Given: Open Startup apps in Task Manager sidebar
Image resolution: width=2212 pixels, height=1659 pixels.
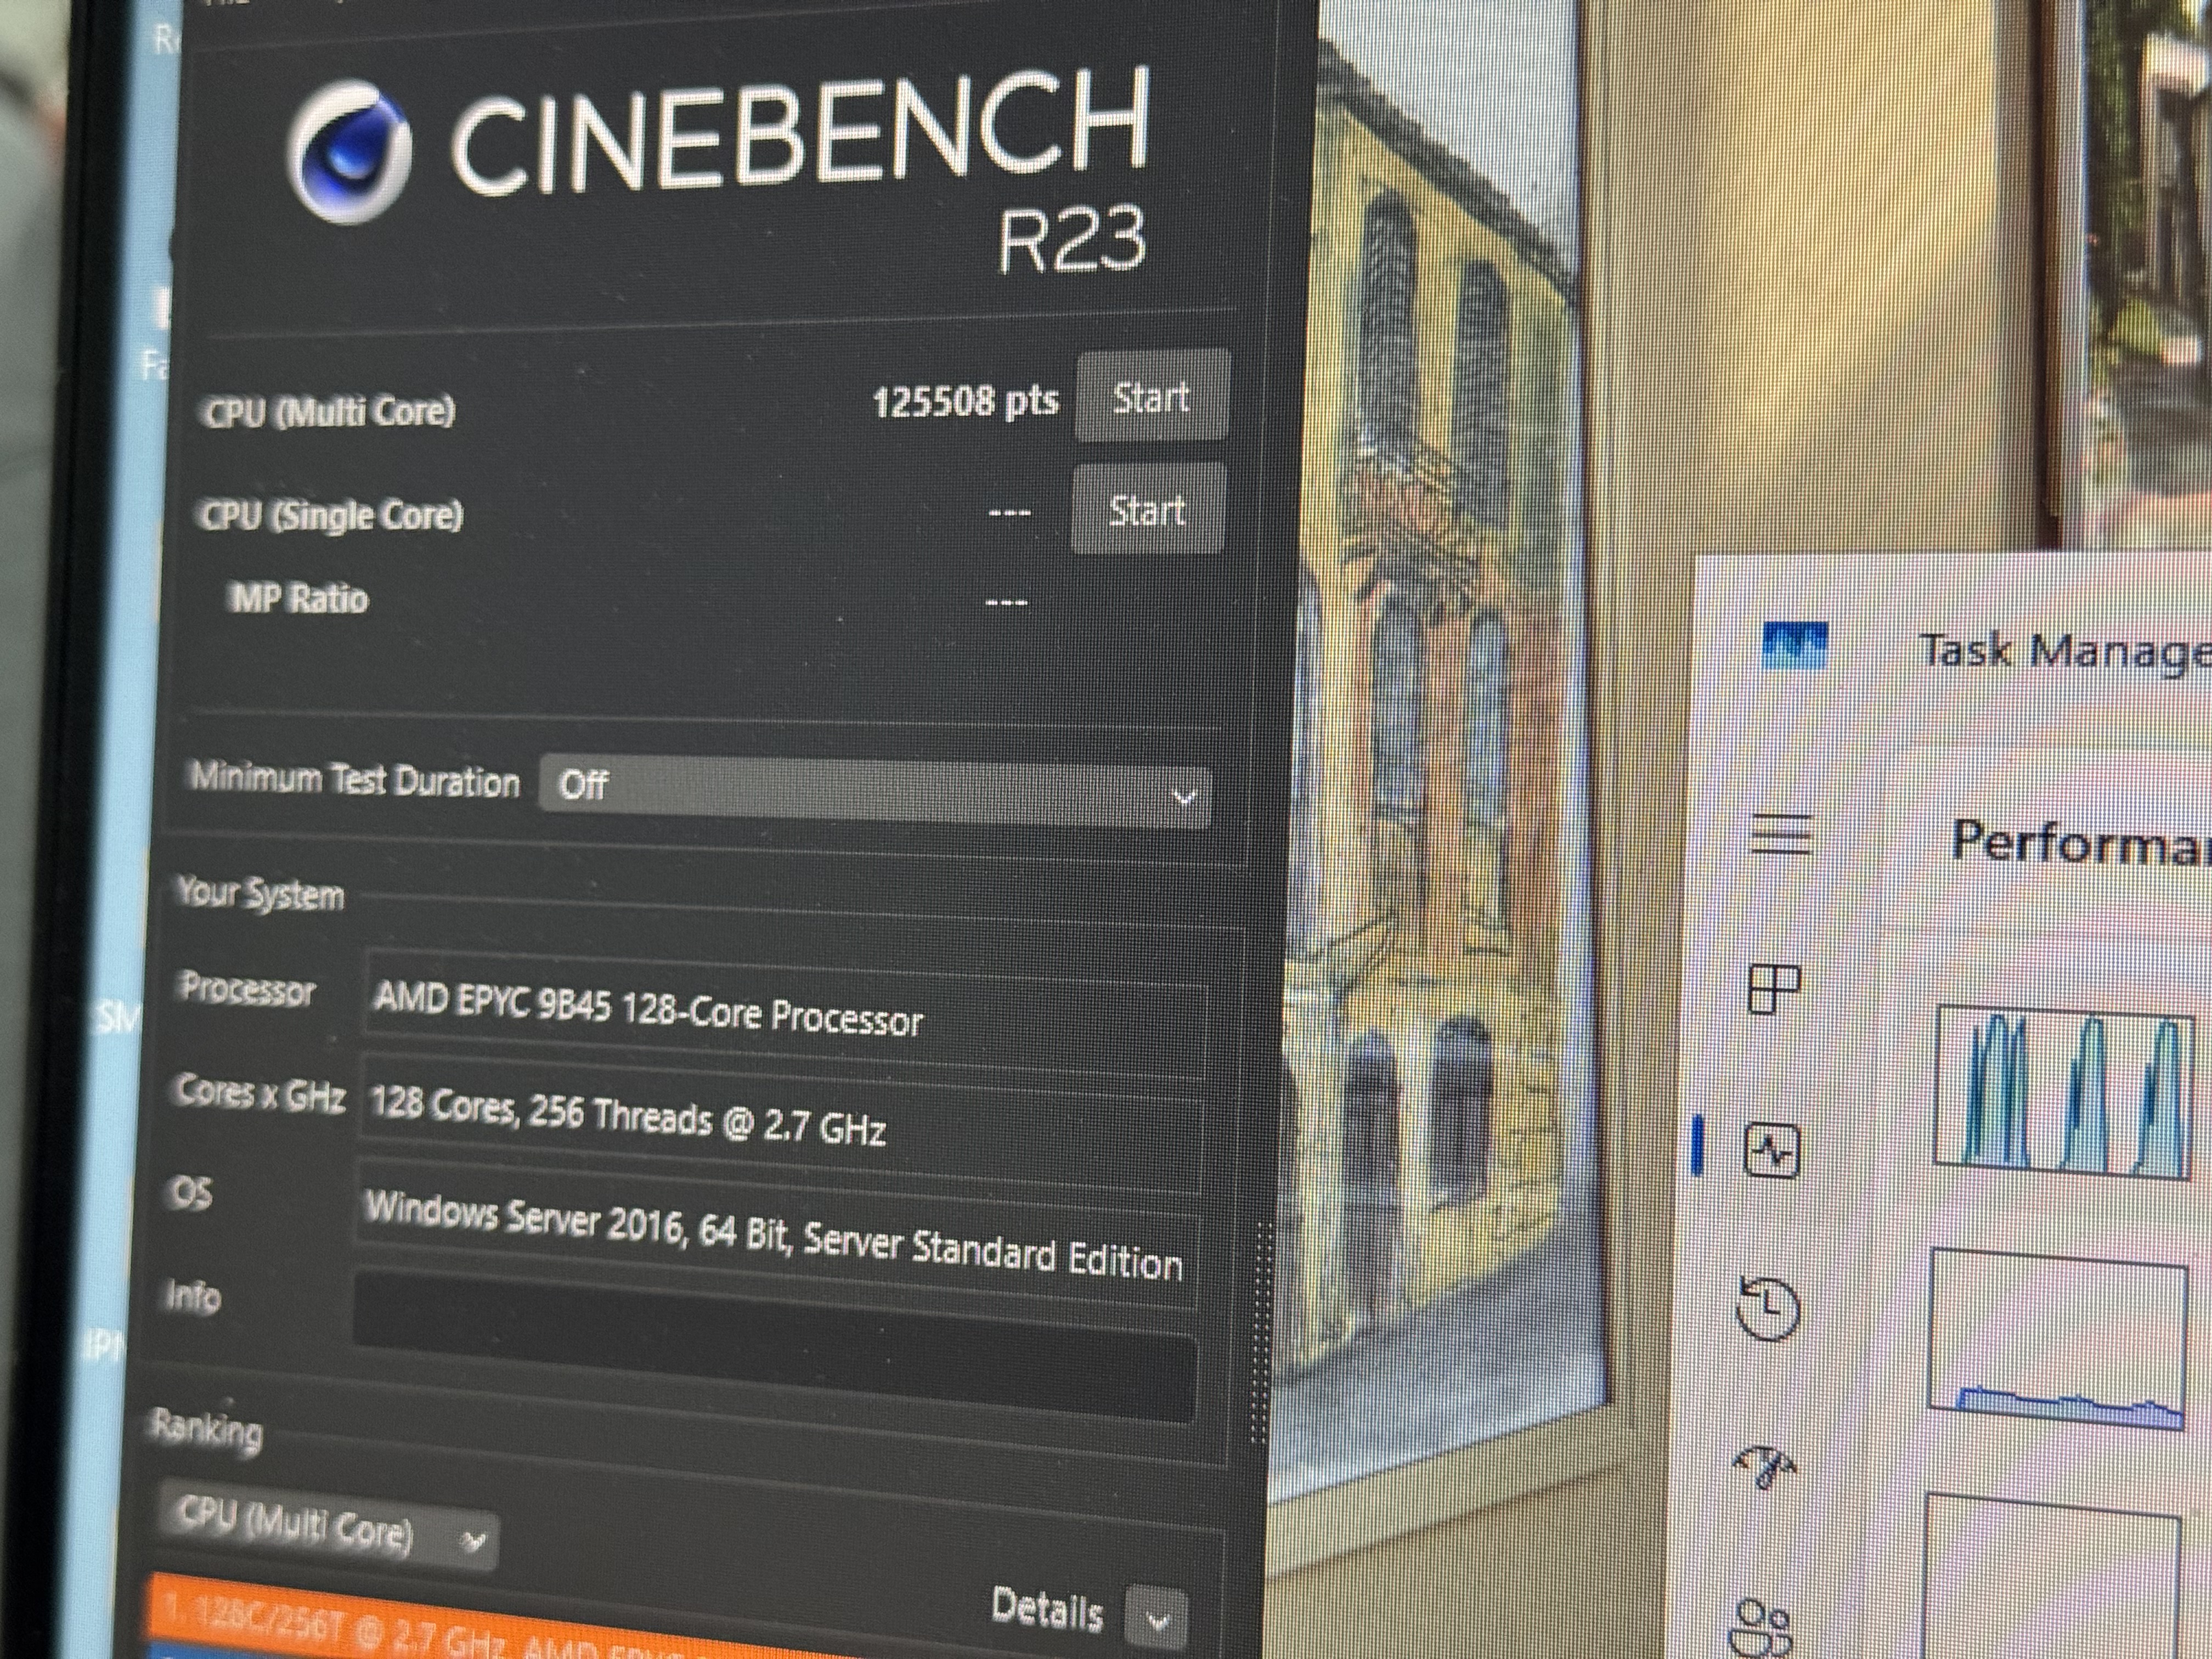Looking at the screenshot, I should tap(1765, 1466).
